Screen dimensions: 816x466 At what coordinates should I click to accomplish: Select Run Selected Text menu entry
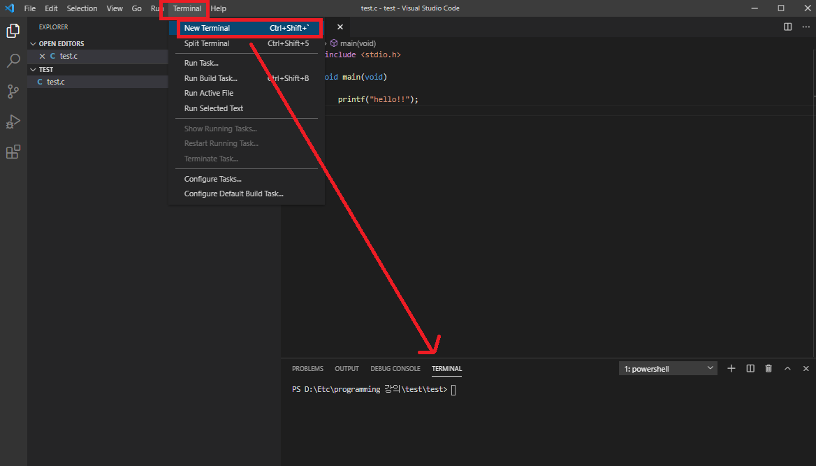coord(247,108)
